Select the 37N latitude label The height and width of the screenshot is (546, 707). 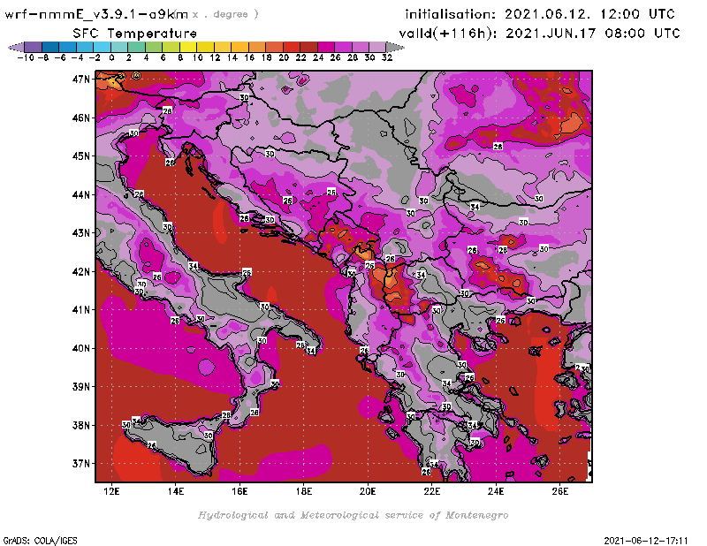tap(81, 464)
